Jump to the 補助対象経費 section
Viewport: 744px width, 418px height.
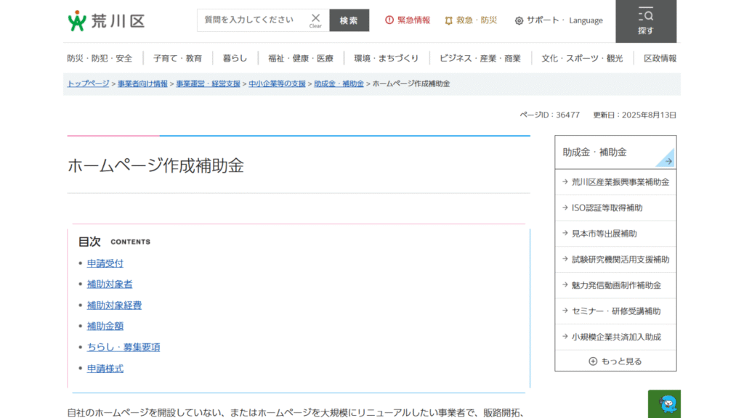[114, 306]
